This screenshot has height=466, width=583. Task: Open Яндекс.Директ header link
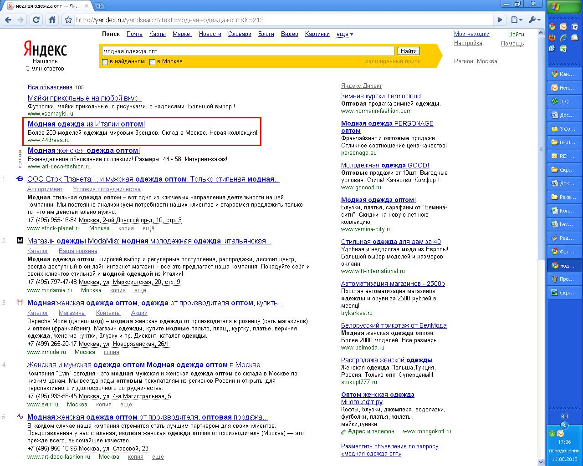pyautogui.click(x=362, y=86)
